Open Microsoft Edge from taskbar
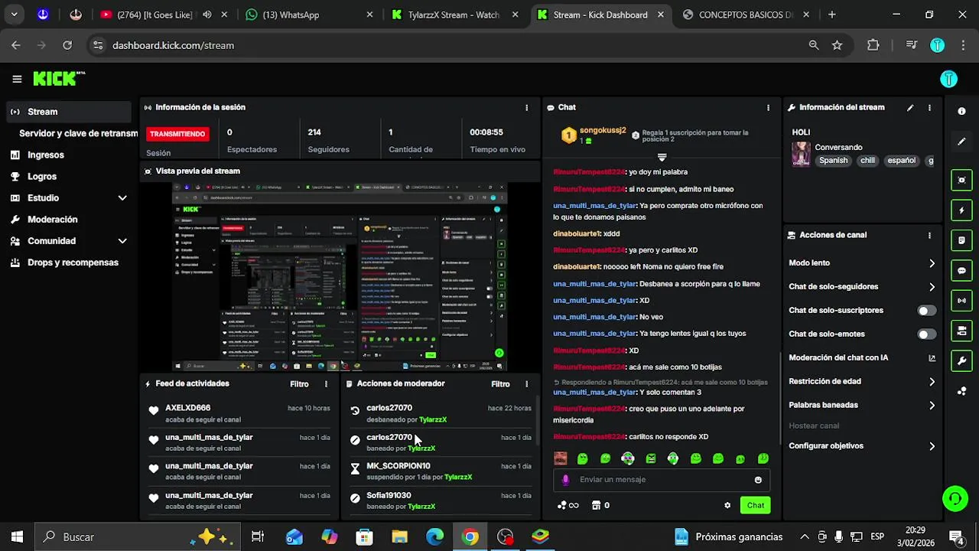 [x=434, y=537]
